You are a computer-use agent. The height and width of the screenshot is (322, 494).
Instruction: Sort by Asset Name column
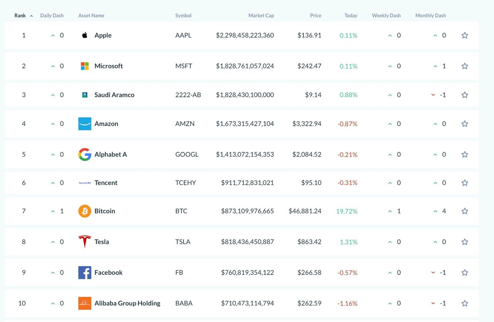coord(91,15)
